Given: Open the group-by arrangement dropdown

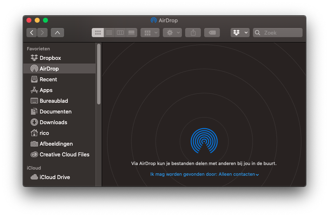Looking at the screenshot, I should (150, 33).
